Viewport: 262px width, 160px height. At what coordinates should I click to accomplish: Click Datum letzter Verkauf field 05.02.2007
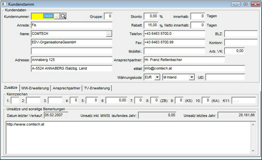(56, 115)
